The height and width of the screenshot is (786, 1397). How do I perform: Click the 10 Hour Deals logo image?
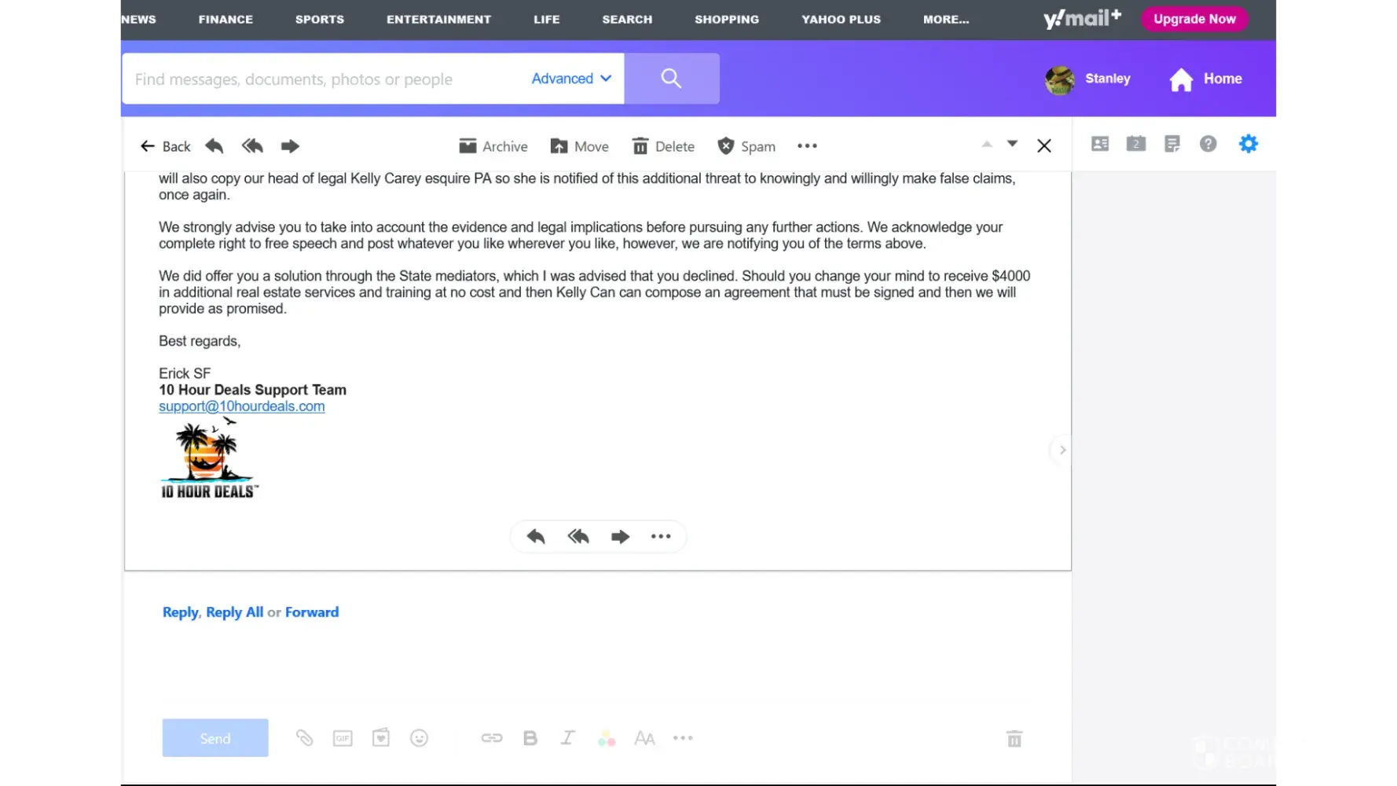(208, 458)
